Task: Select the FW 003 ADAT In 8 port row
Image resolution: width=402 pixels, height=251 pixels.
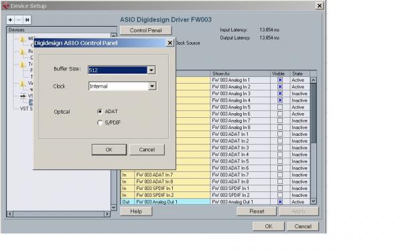Action: pyautogui.click(x=215, y=181)
